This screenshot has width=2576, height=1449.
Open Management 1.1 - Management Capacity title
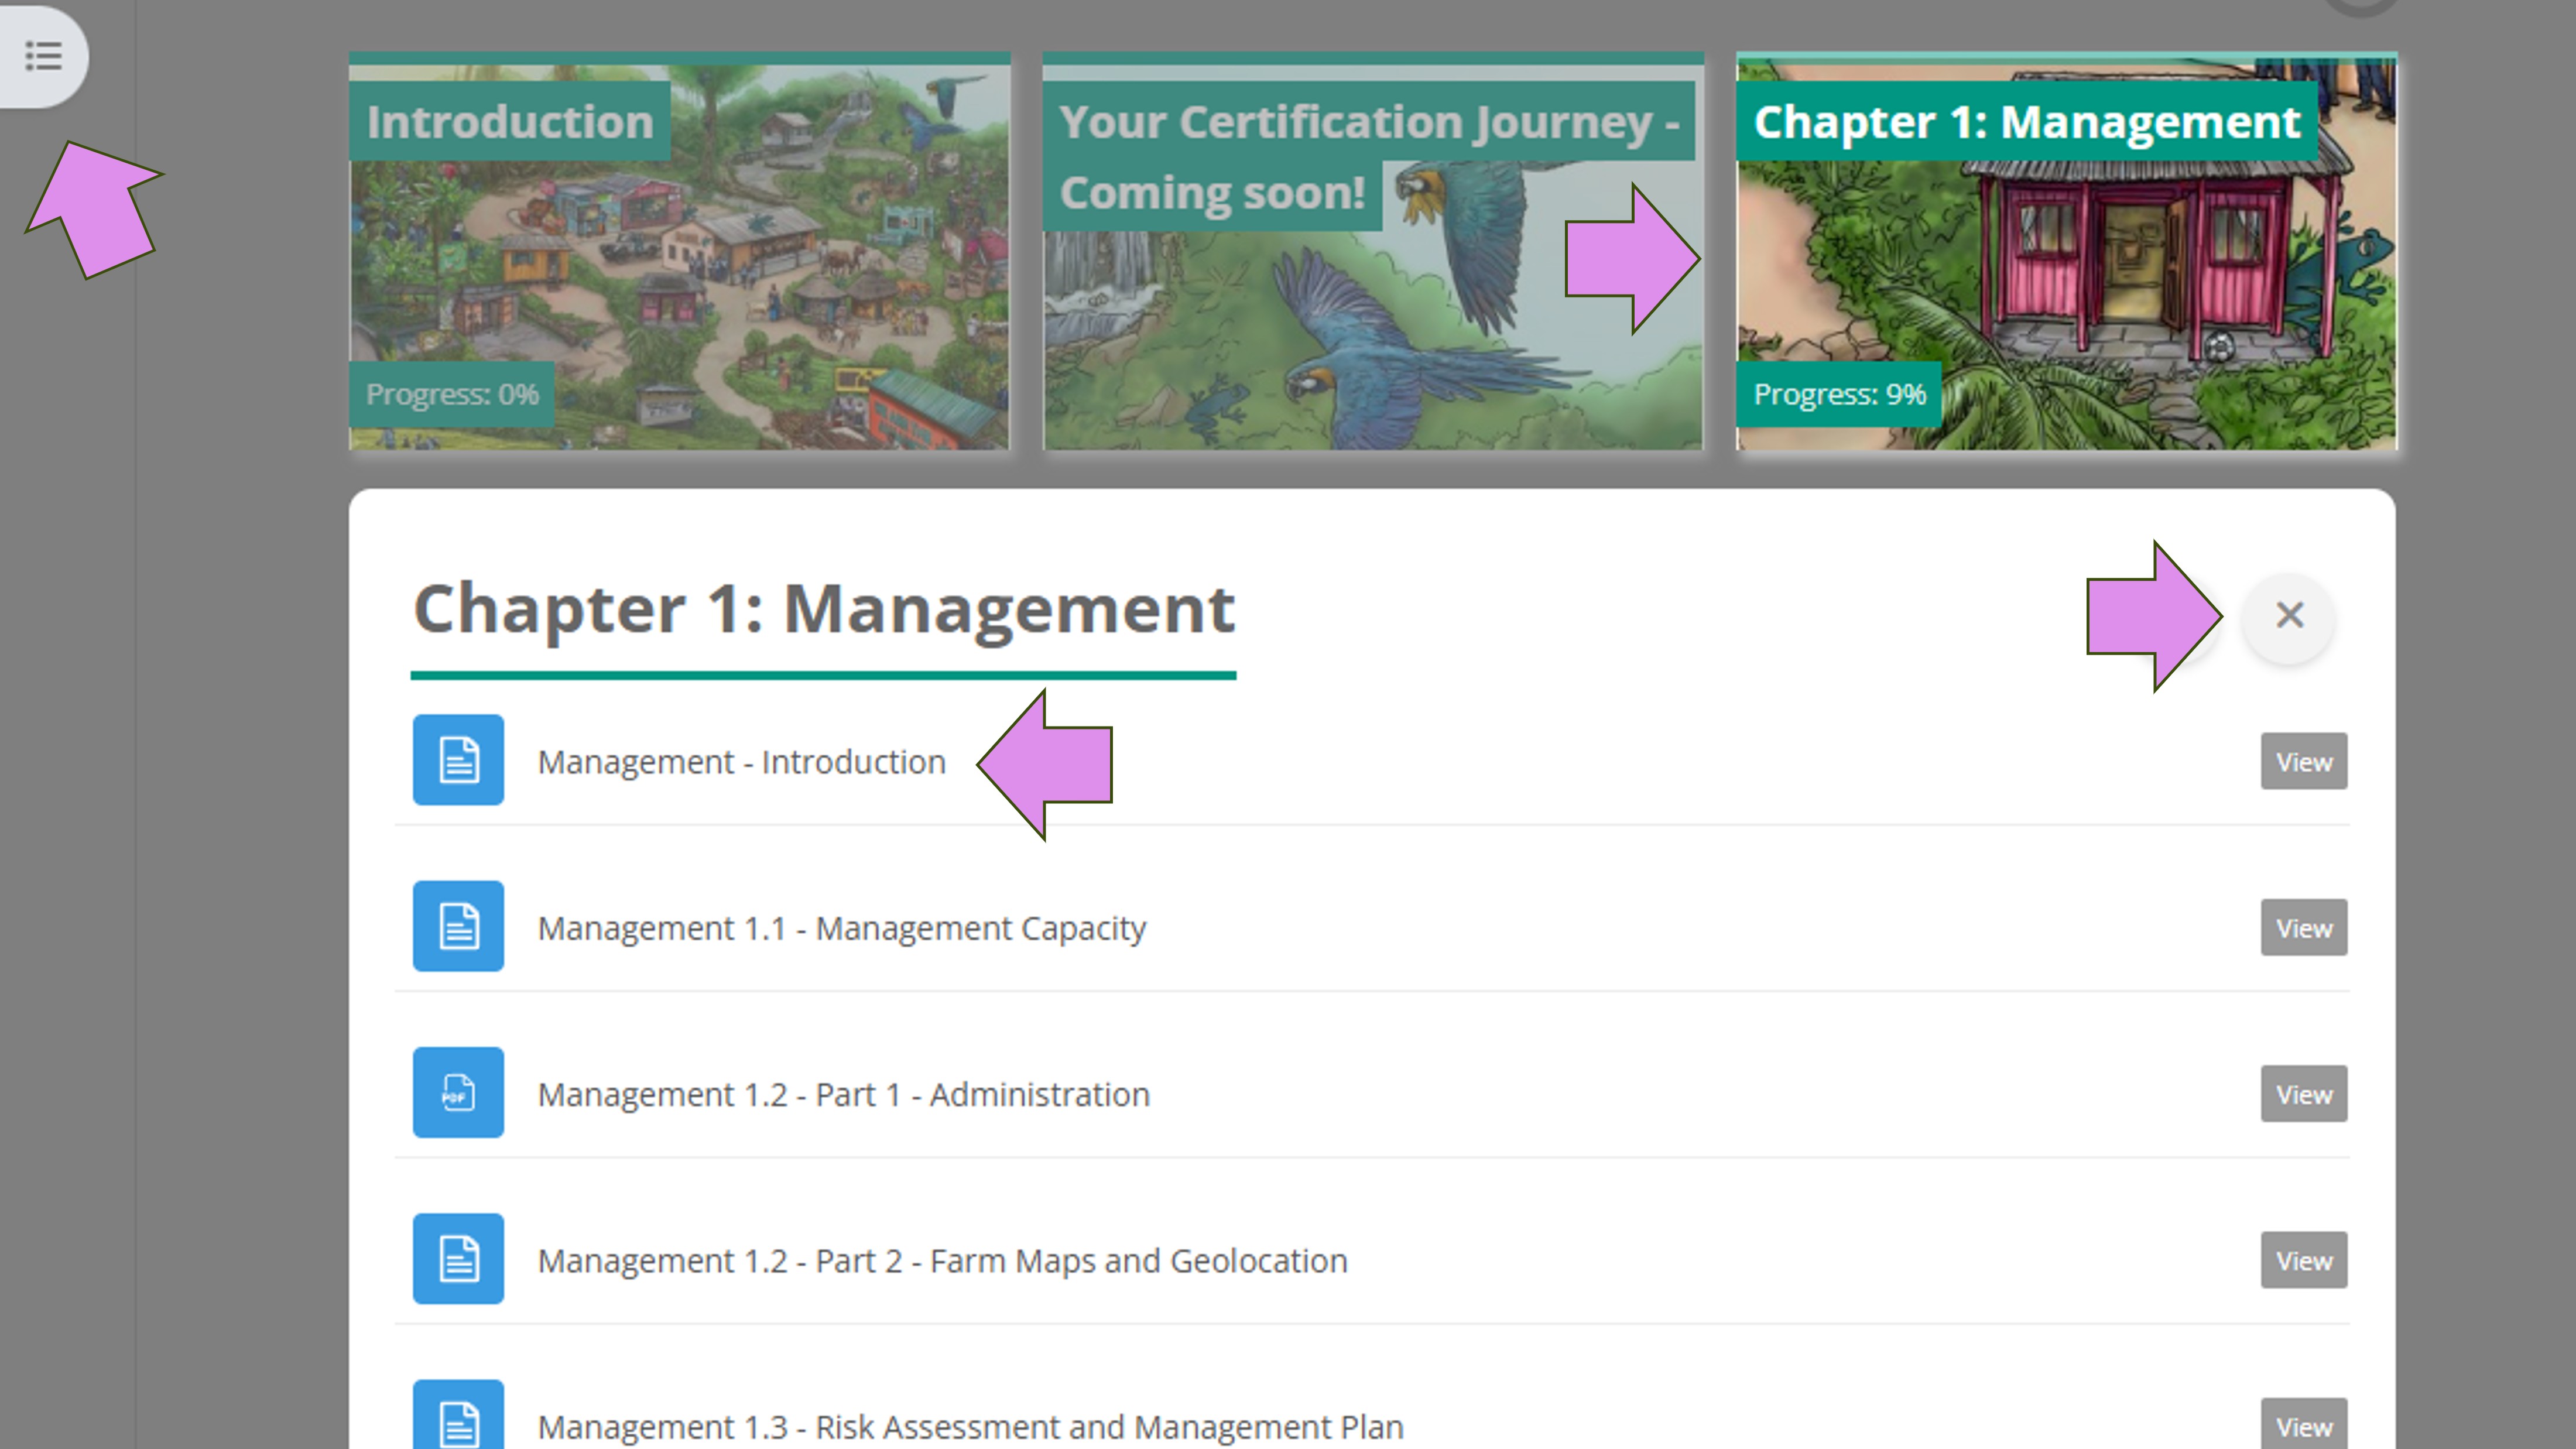pyautogui.click(x=841, y=928)
